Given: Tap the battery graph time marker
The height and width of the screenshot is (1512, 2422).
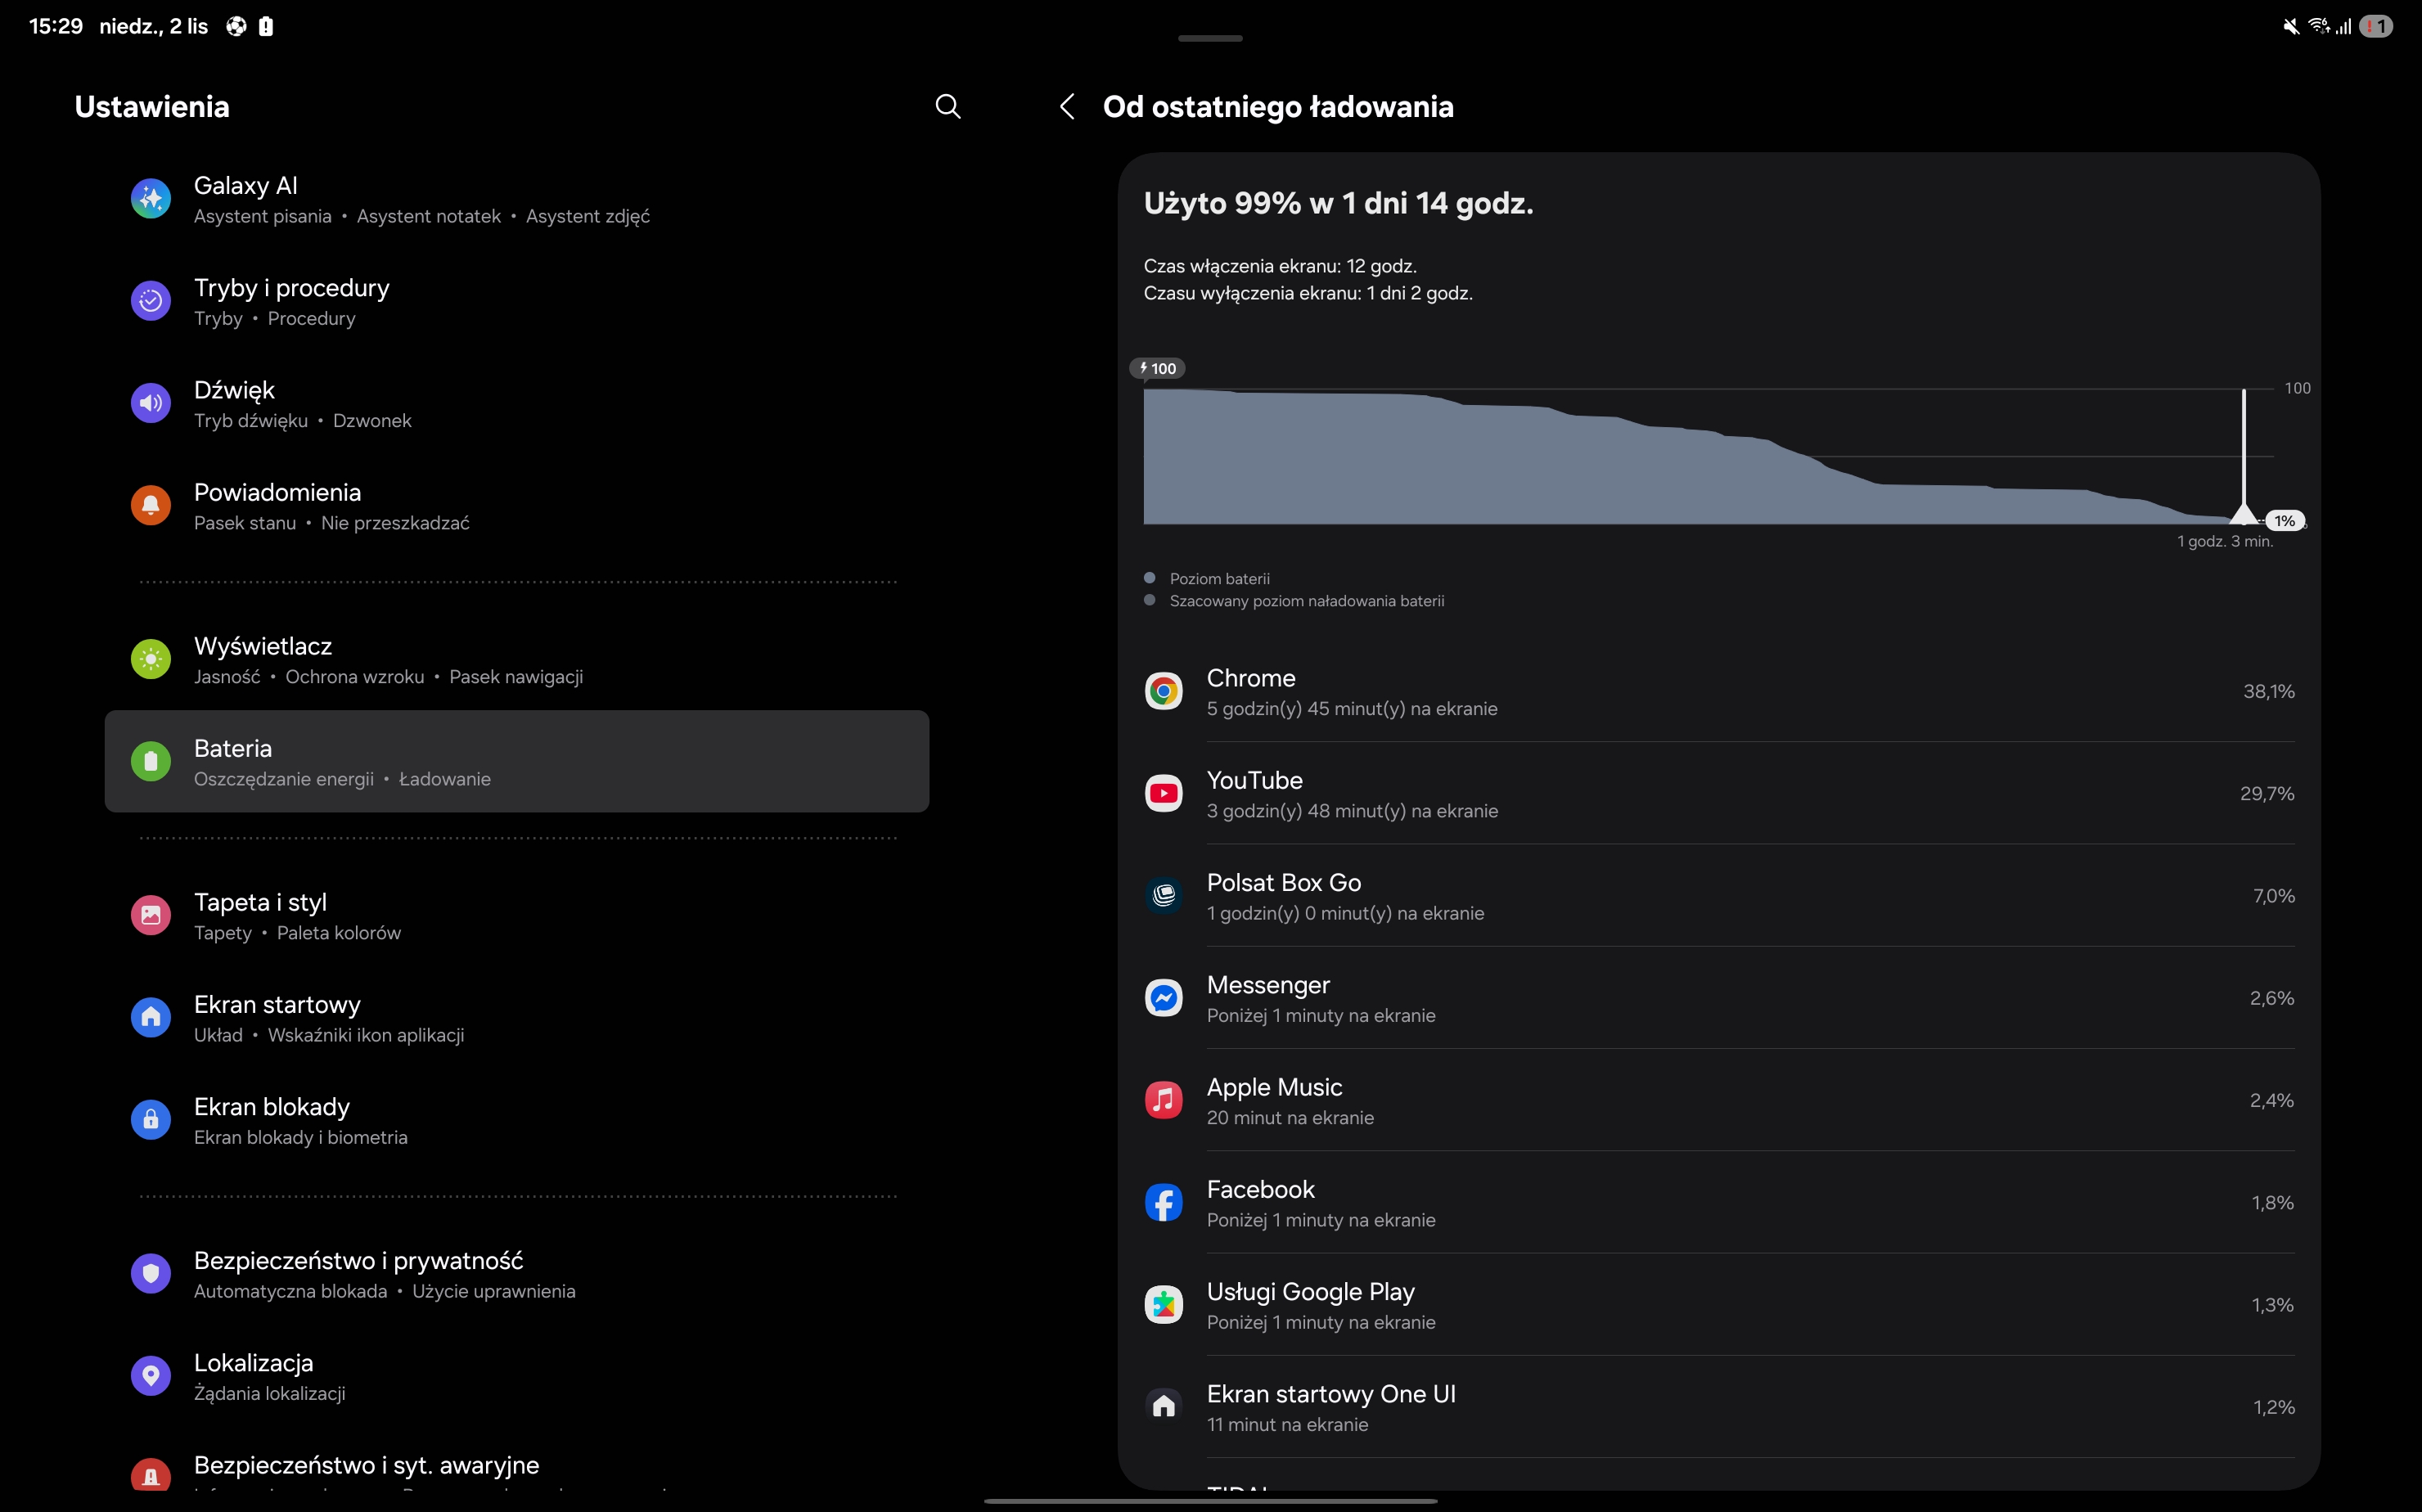Looking at the screenshot, I should pyautogui.click(x=2243, y=512).
